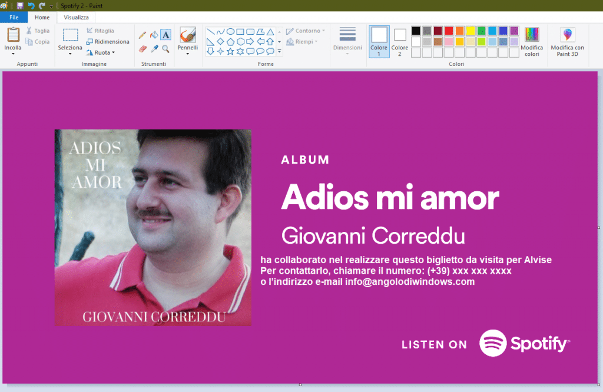Viewport: 603px width, 392px height.
Task: Click the Save icon in quick access toolbar
Action: tap(20, 6)
